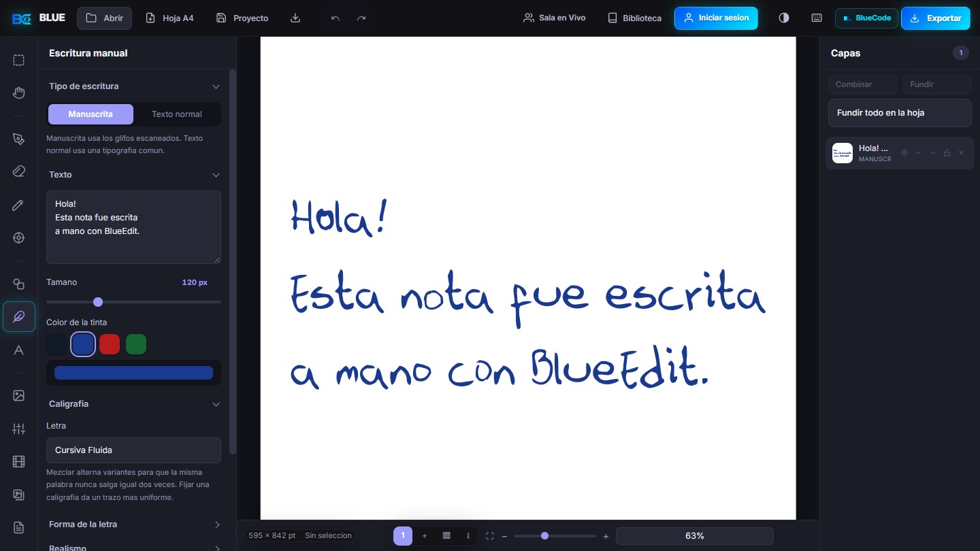Toggle visibility of the Hola! layer
This screenshot has height=551, width=980.
click(x=904, y=153)
